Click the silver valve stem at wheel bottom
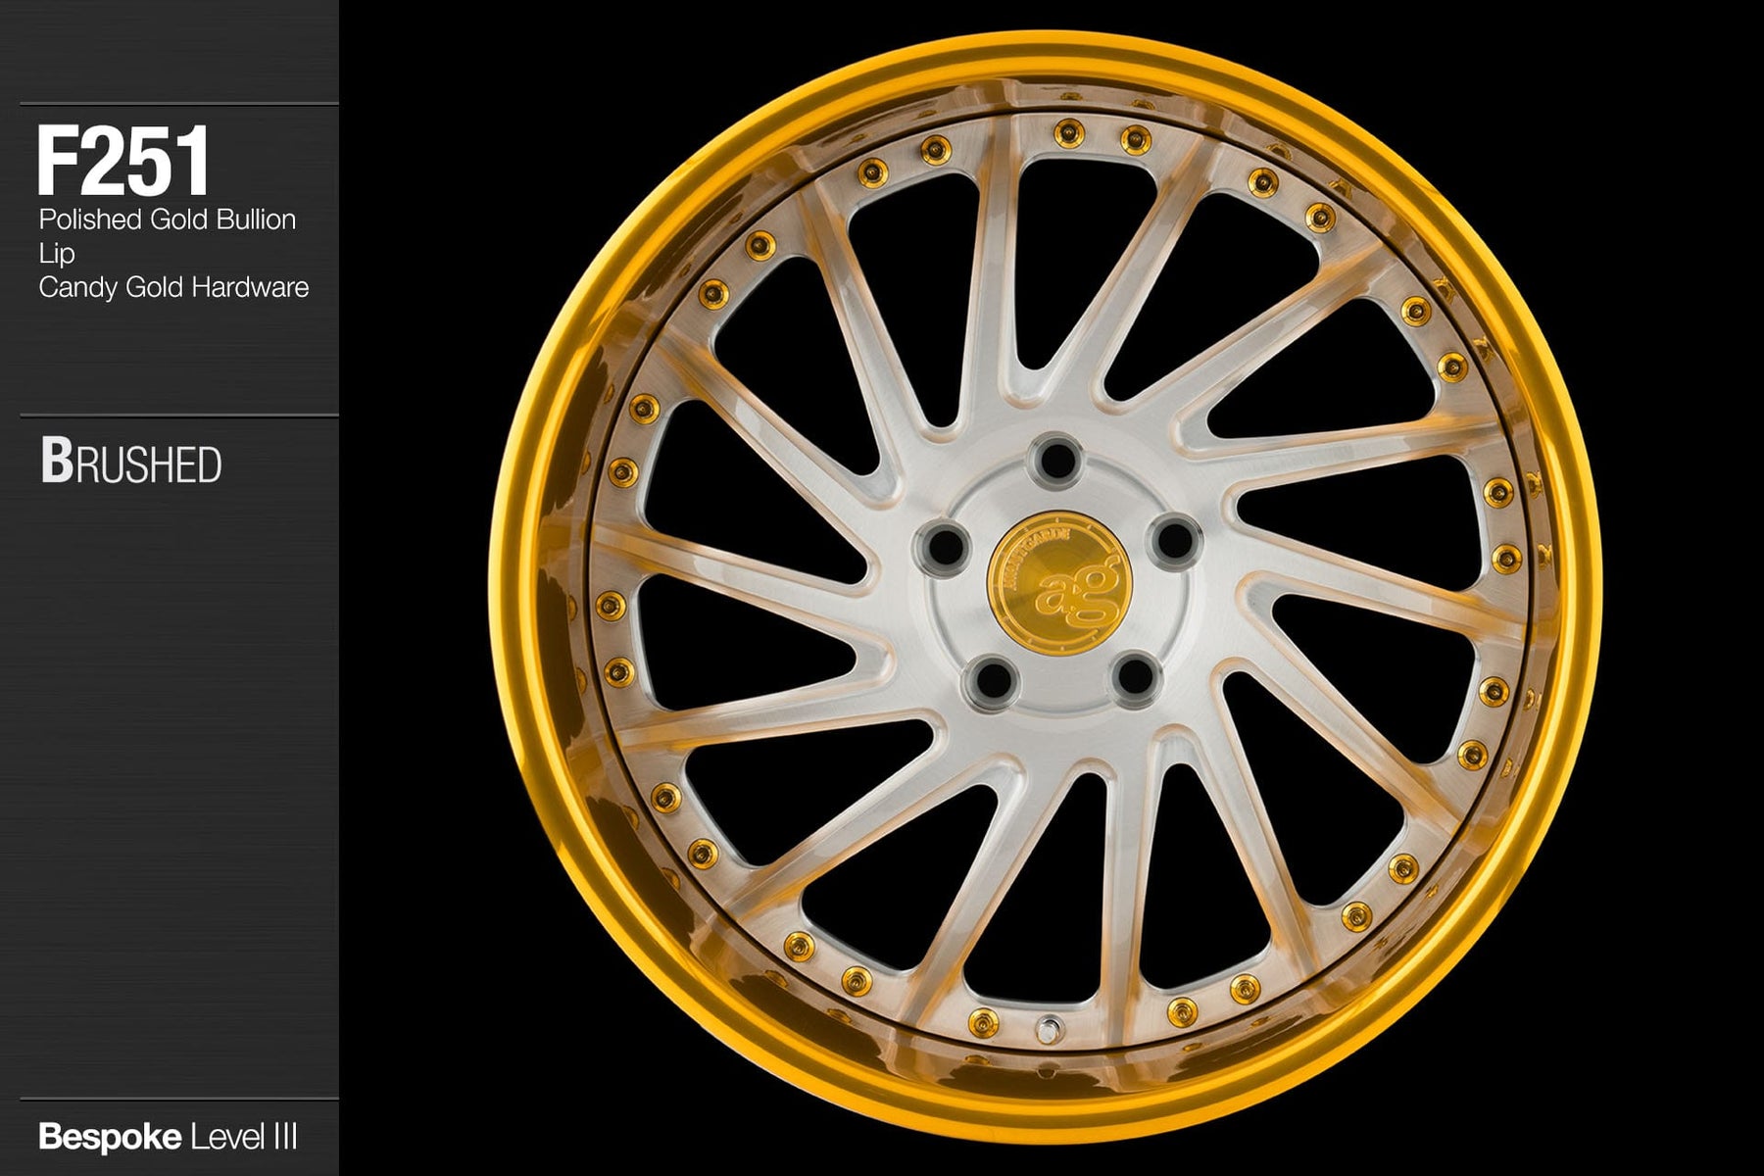 [x=1048, y=1028]
